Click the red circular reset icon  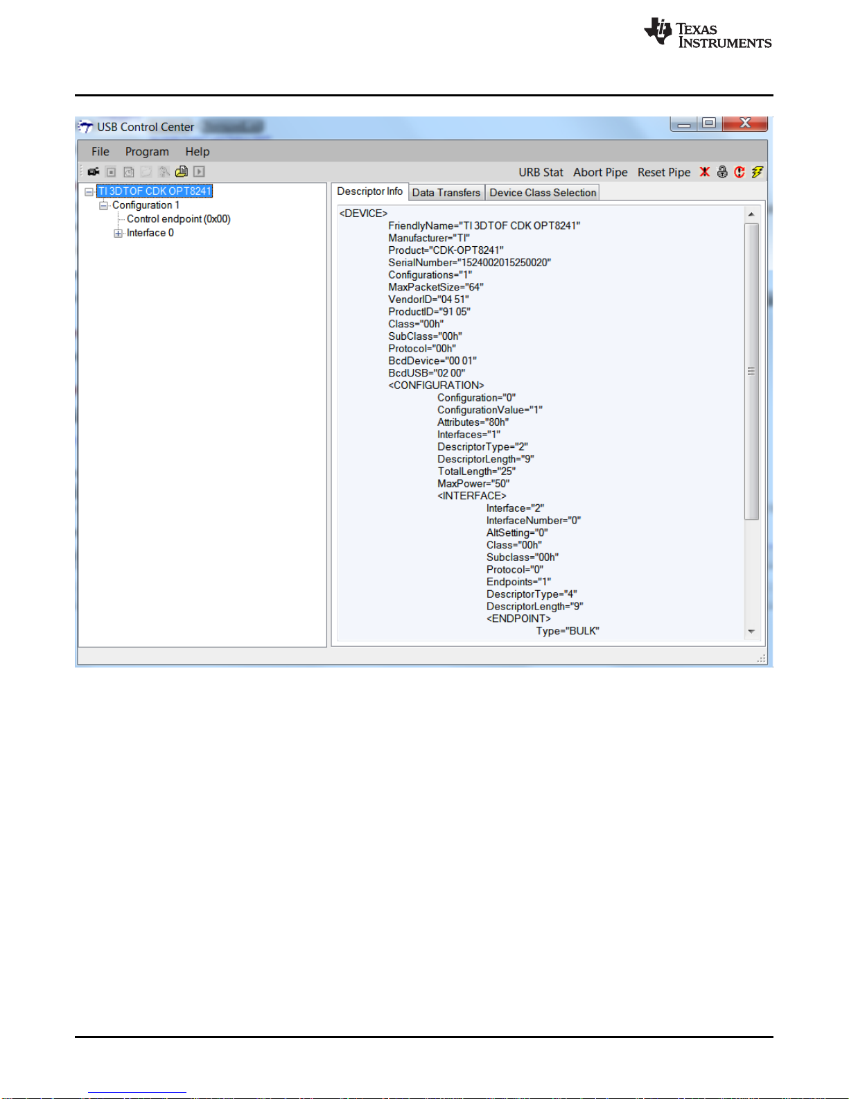pos(739,172)
